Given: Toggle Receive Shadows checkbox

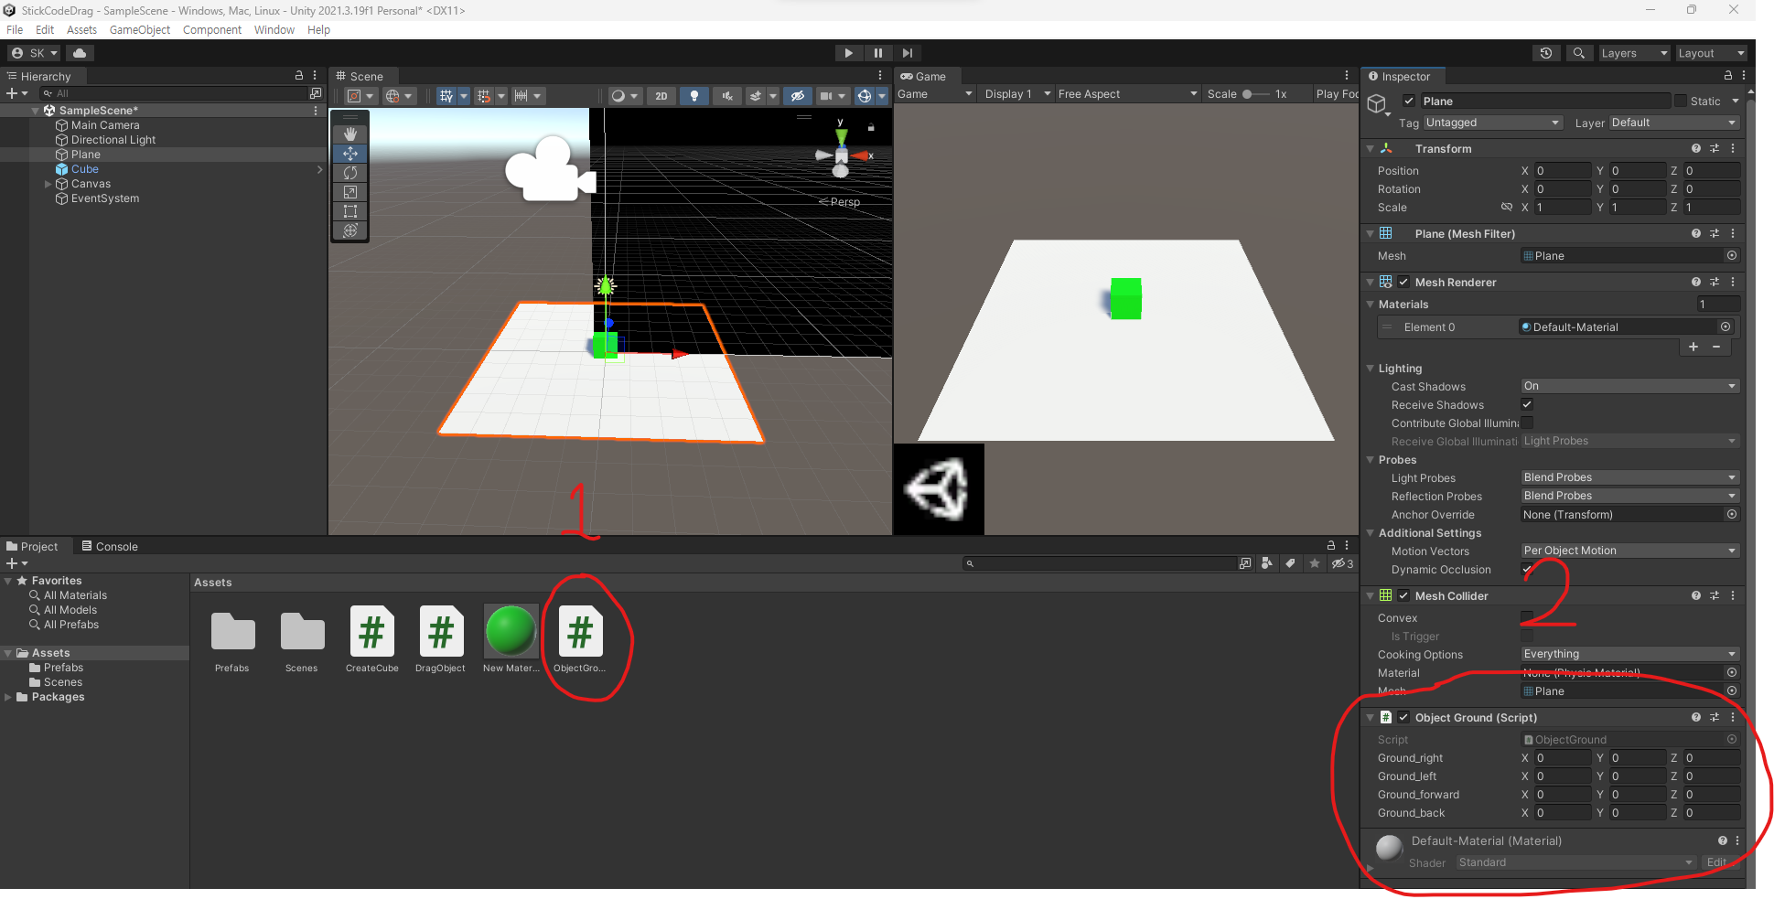Looking at the screenshot, I should coord(1527,404).
